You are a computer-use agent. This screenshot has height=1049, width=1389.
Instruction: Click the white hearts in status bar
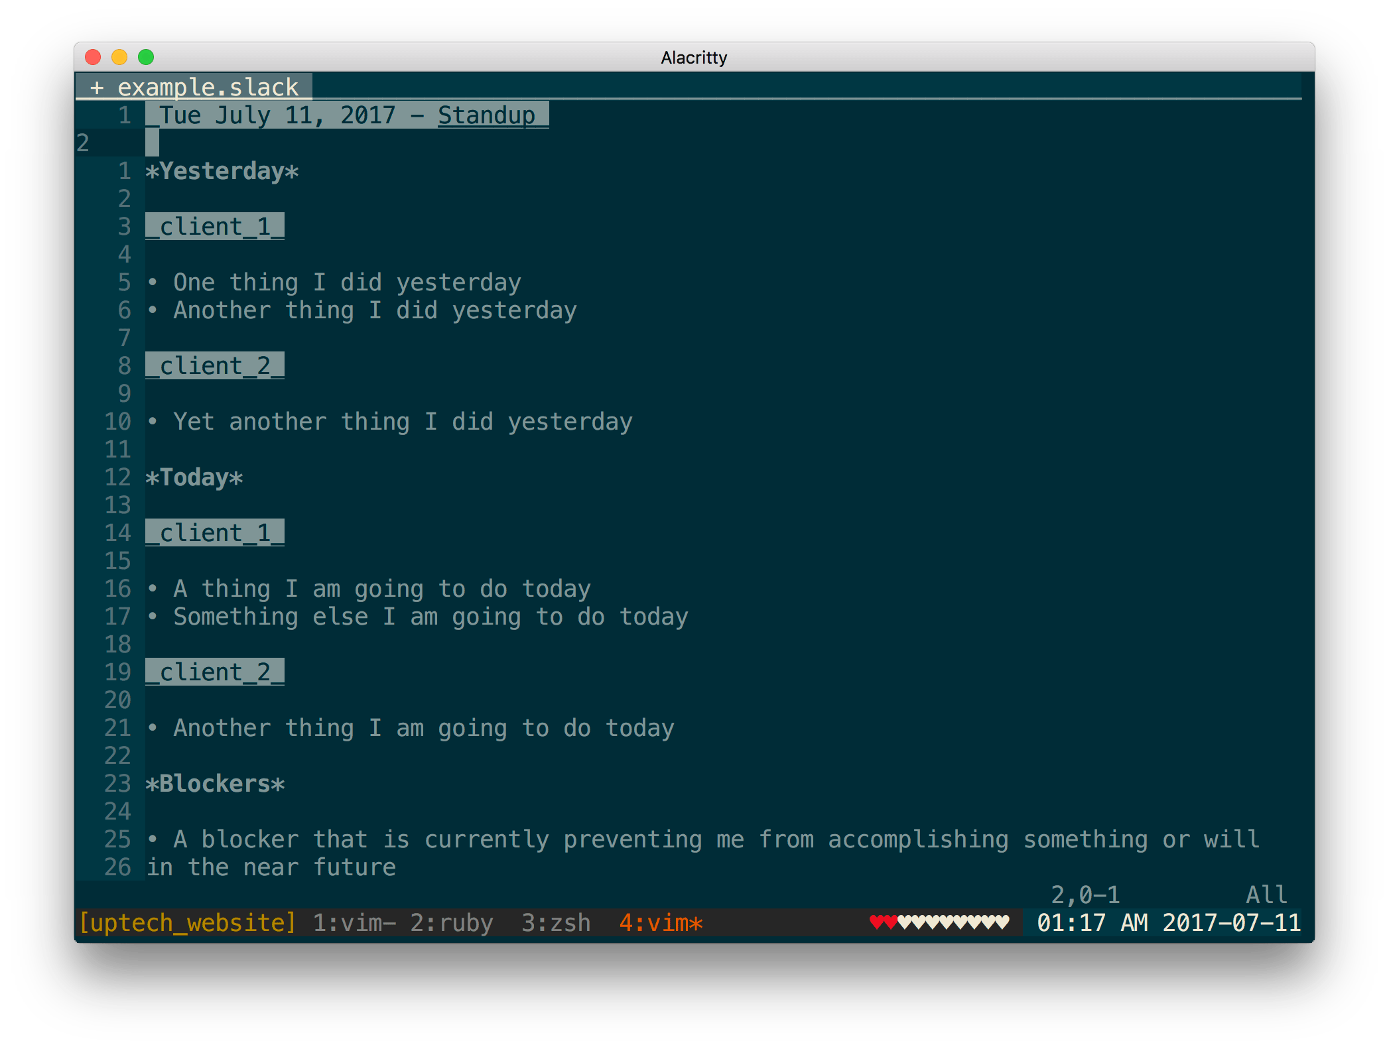click(953, 922)
